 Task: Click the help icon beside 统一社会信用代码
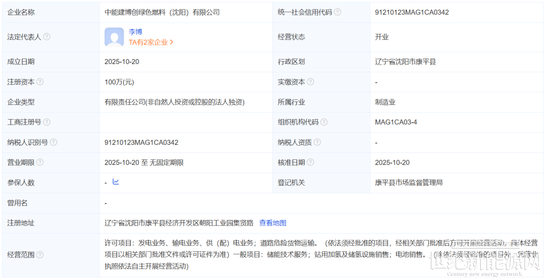338,12
